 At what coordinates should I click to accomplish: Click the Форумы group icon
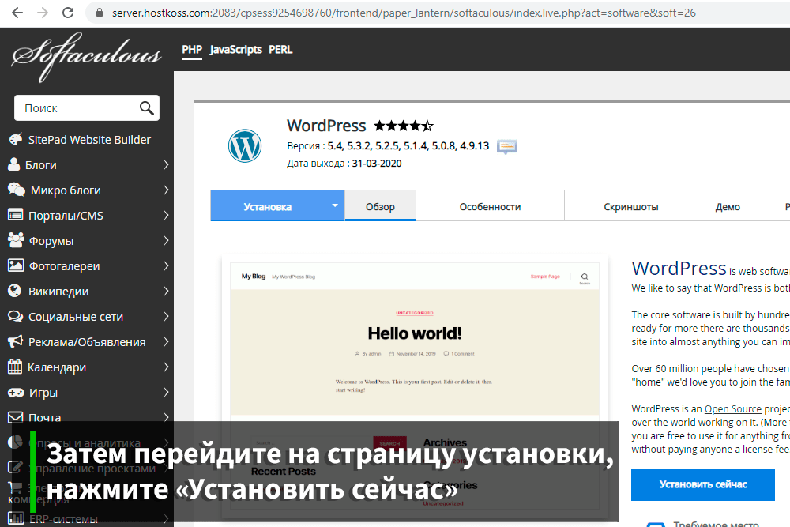click(x=16, y=240)
